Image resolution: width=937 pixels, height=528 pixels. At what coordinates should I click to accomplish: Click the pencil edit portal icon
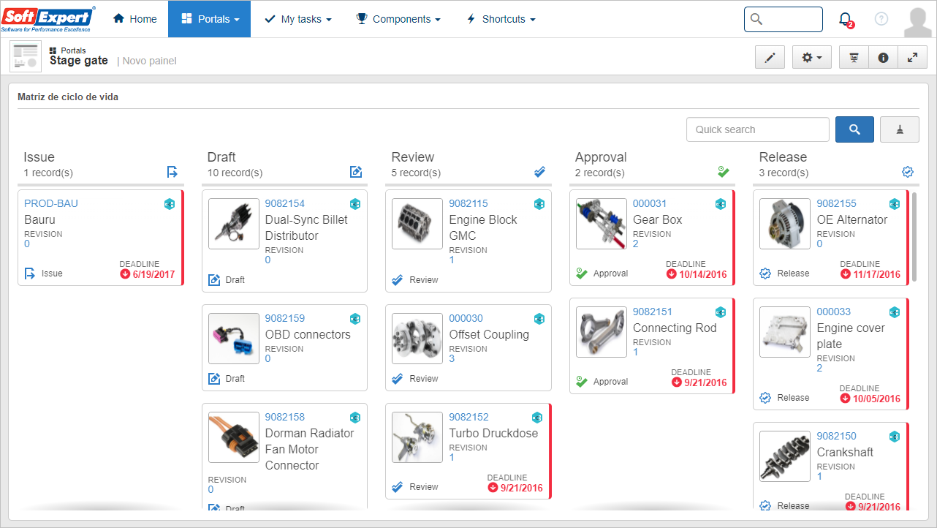point(770,57)
